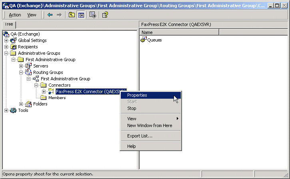Click the Help toolbar icon
The height and width of the screenshot is (179, 290).
pyautogui.click(x=105, y=15)
